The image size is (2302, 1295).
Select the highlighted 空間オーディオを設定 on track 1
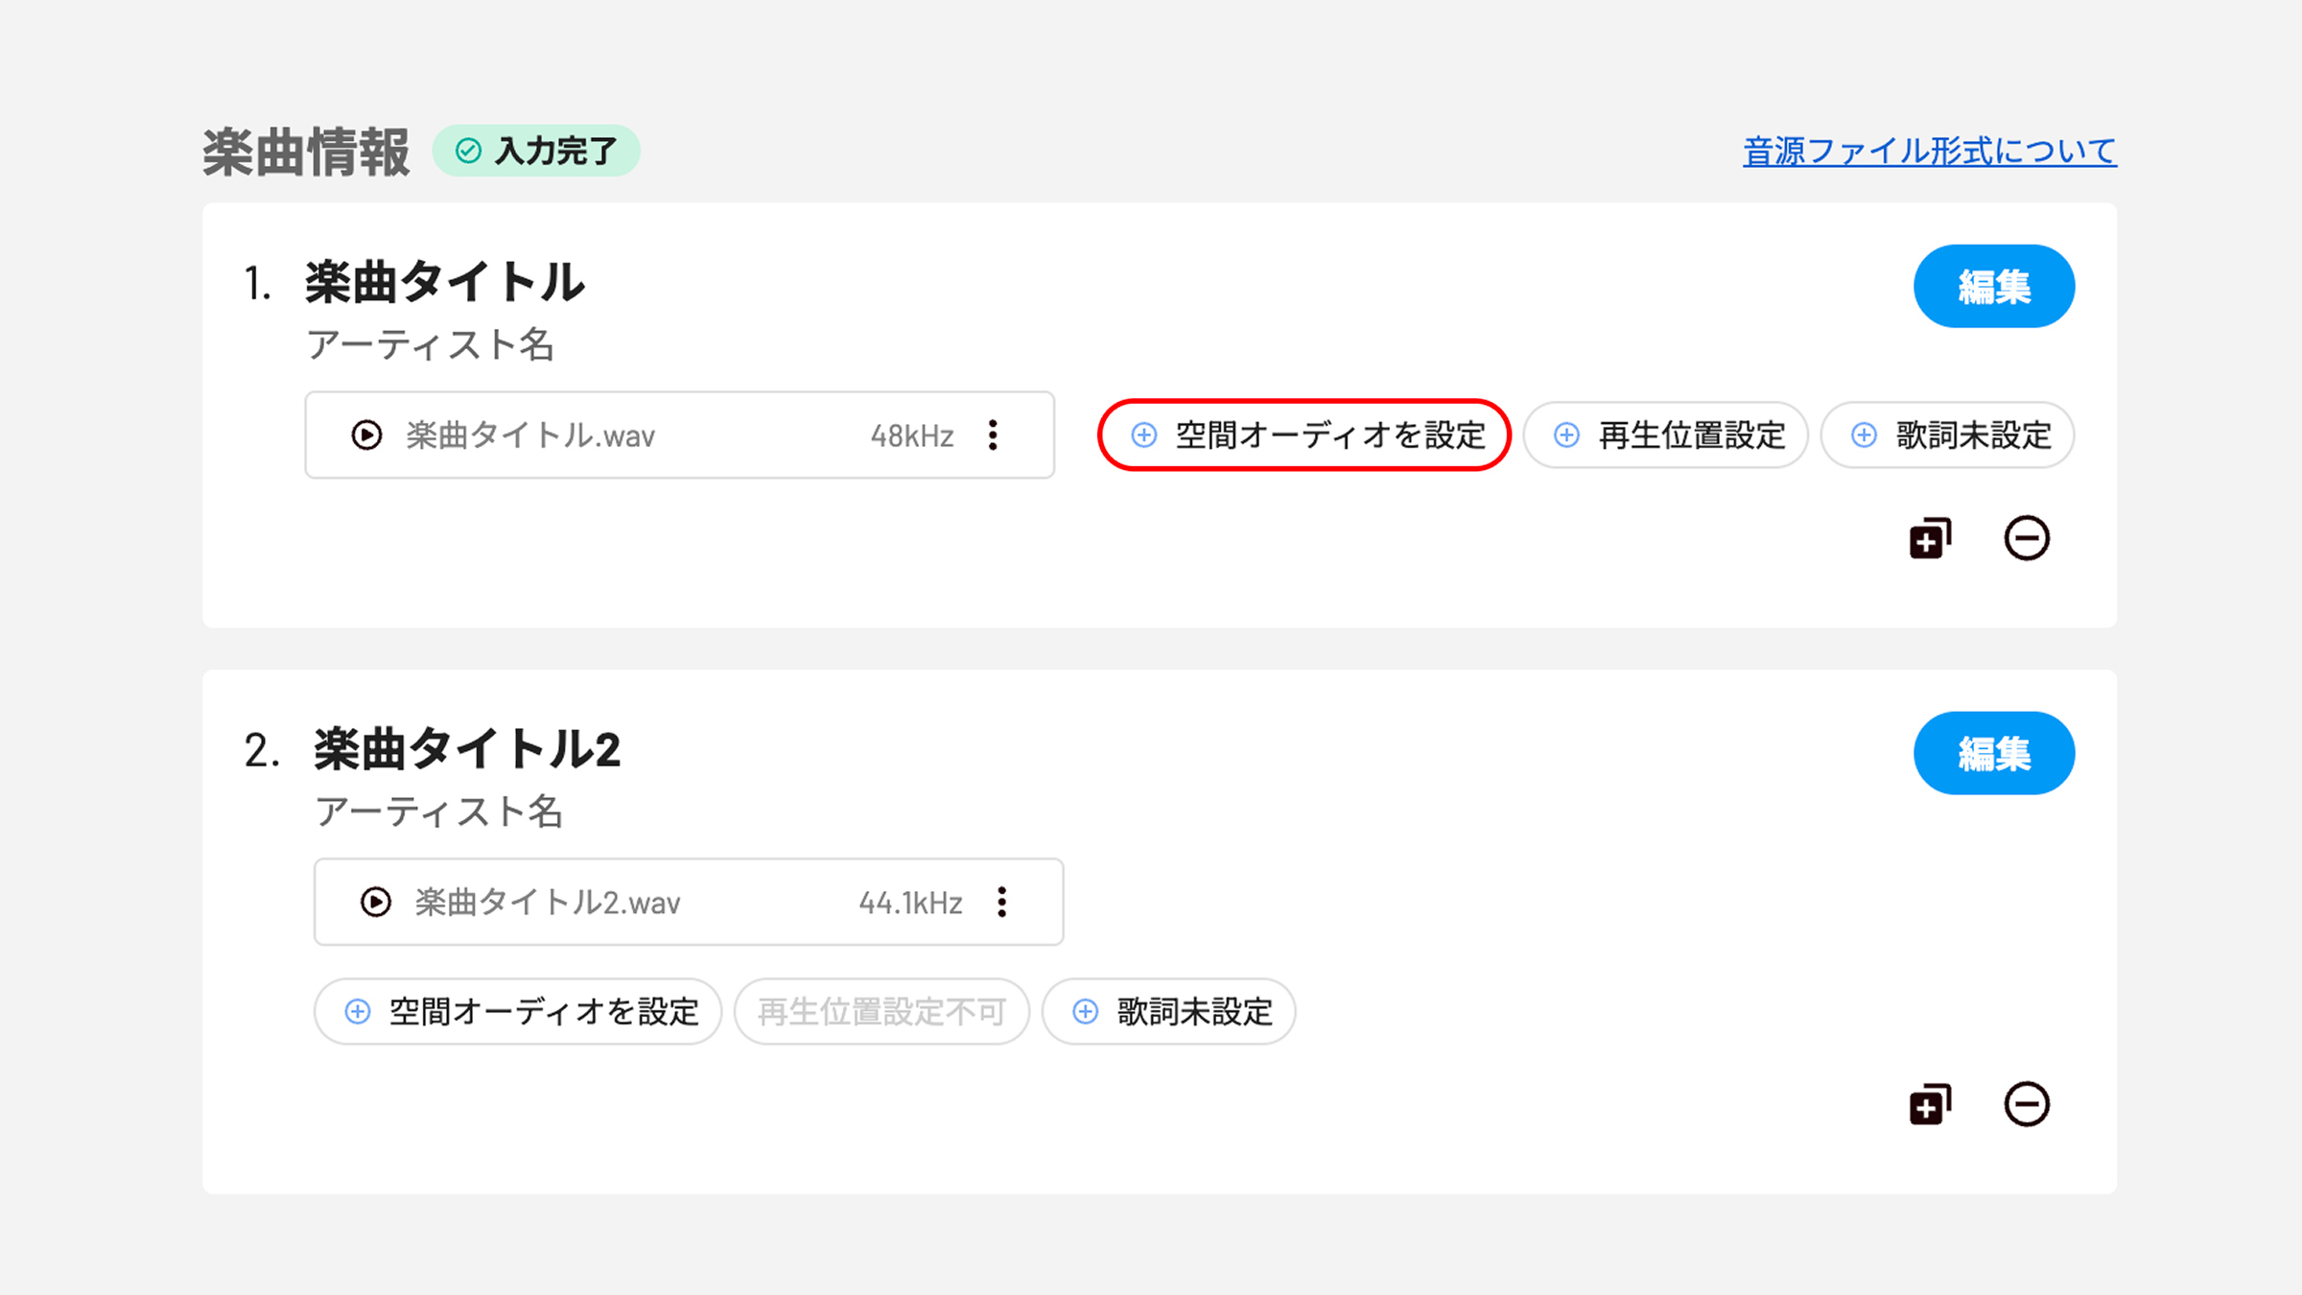pyautogui.click(x=1304, y=436)
